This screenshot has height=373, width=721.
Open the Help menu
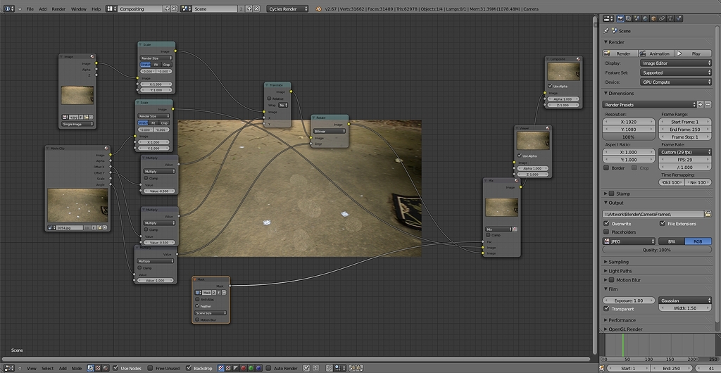coord(96,8)
